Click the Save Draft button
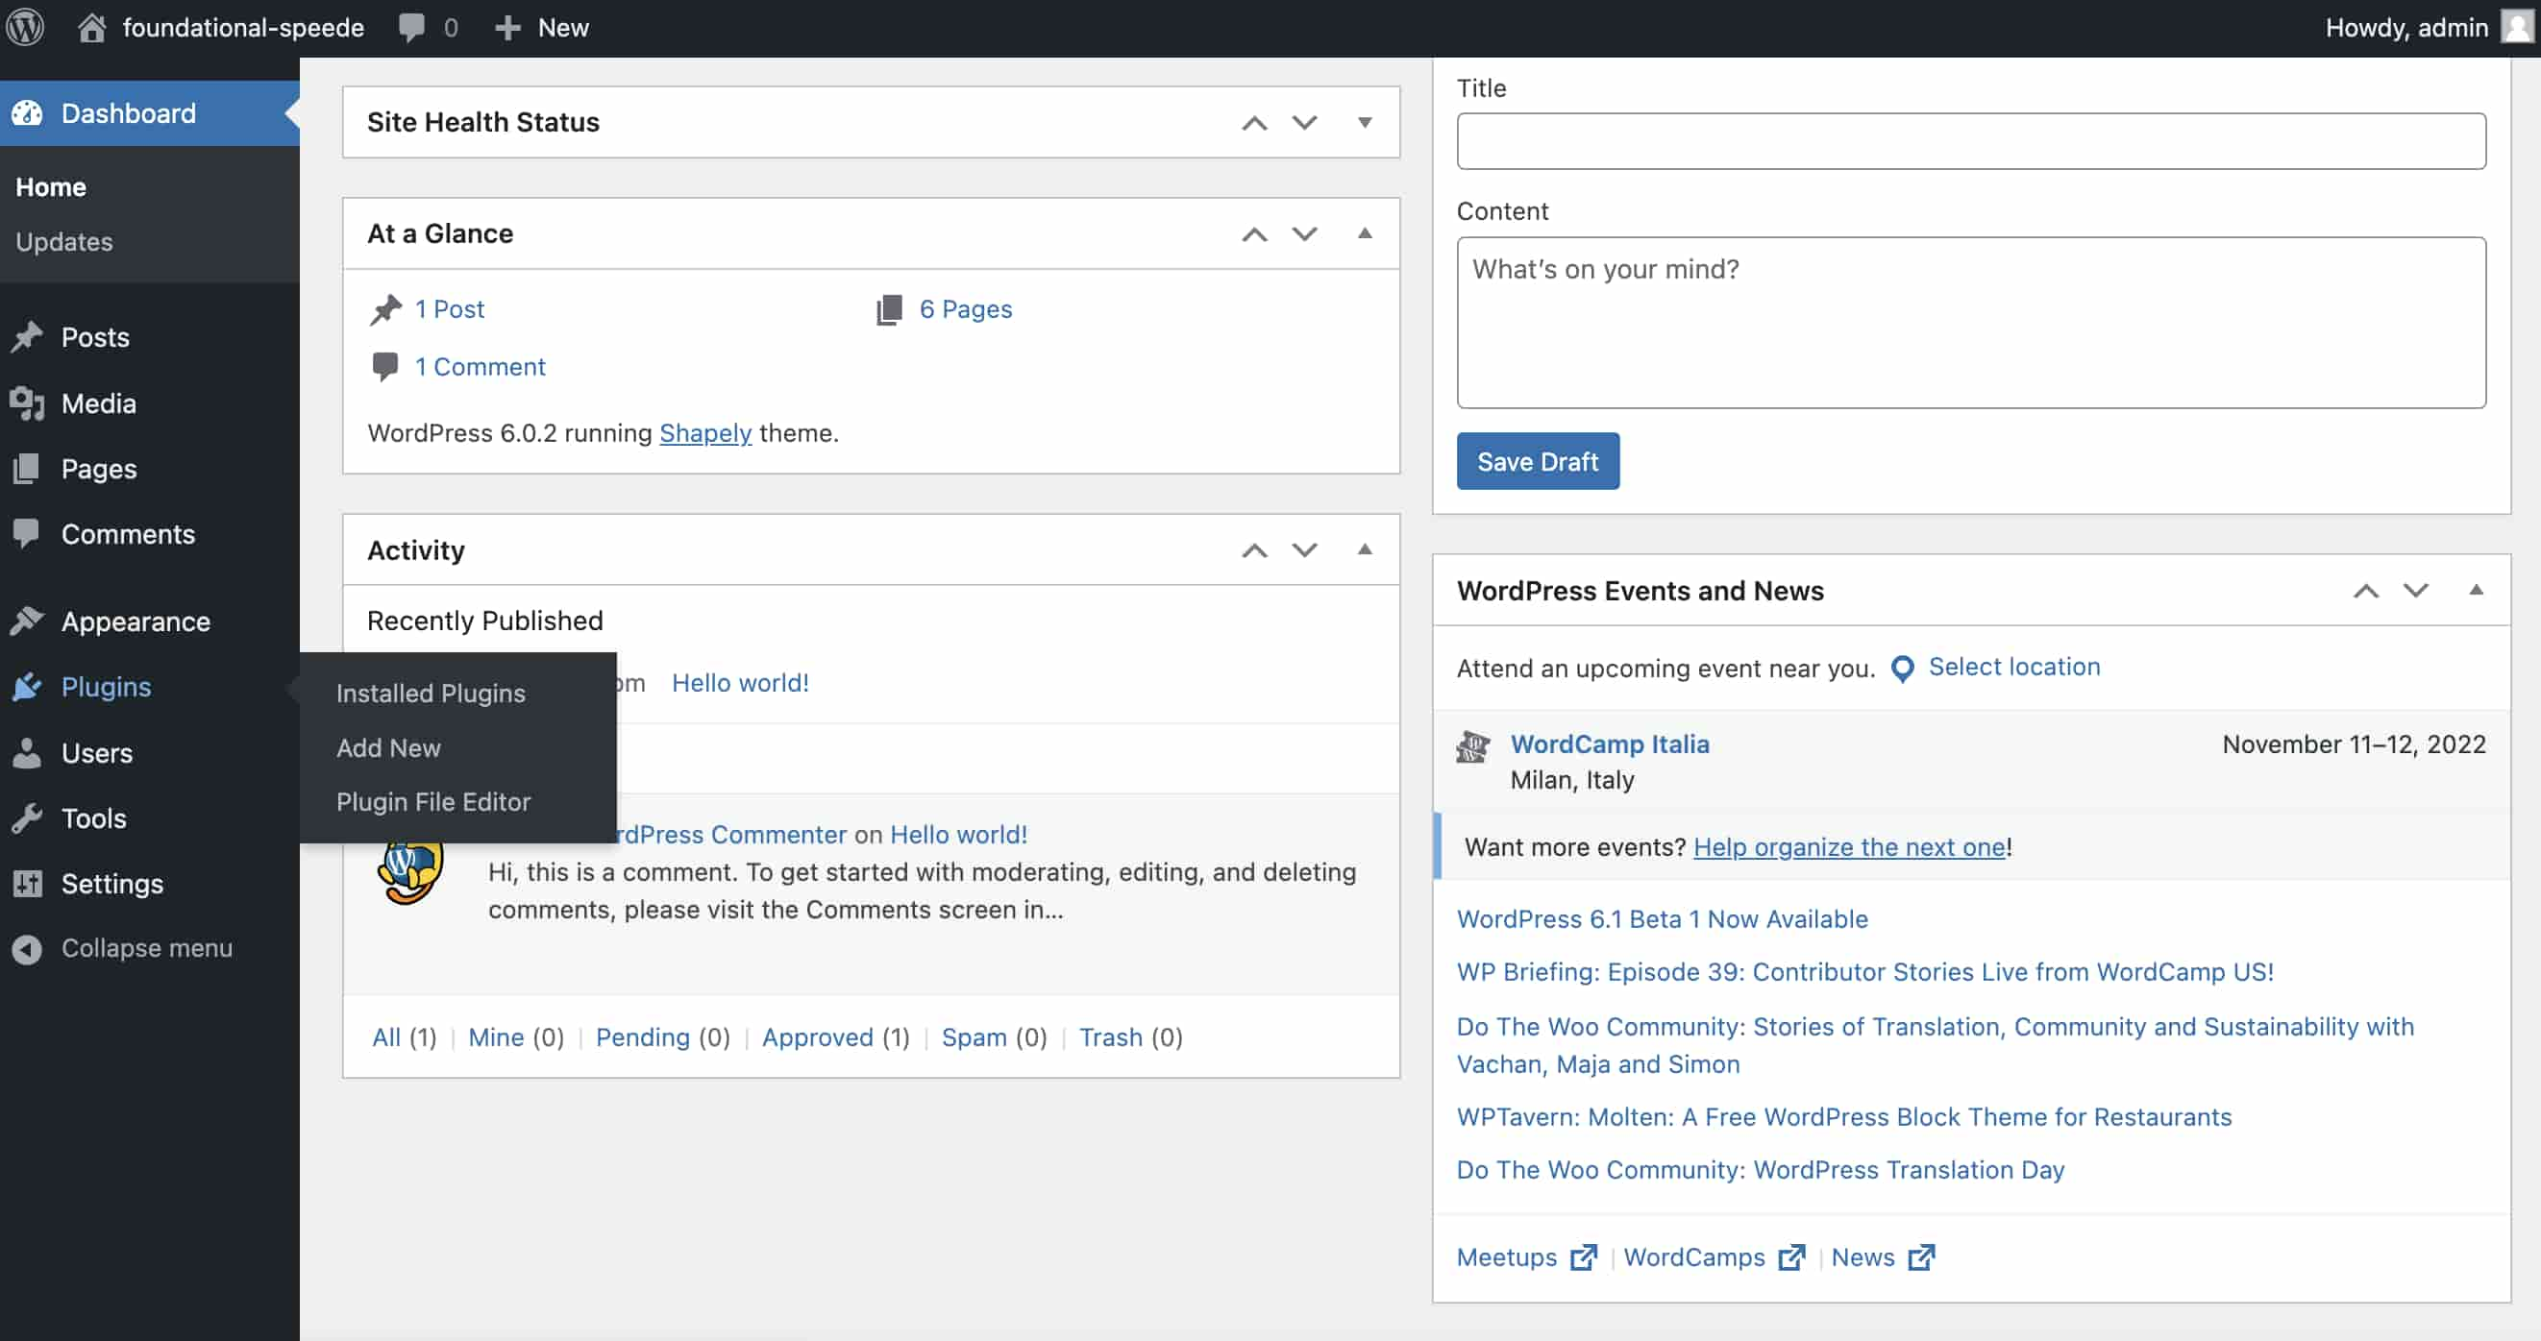The height and width of the screenshot is (1341, 2541). [x=1538, y=460]
